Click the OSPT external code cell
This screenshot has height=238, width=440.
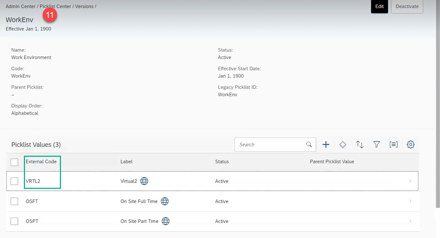tap(32, 221)
